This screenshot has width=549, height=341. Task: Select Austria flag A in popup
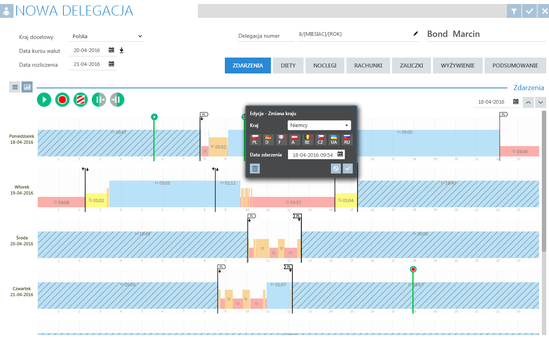click(294, 139)
